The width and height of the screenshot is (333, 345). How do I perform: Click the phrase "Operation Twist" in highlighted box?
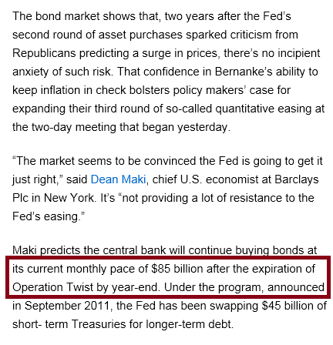(52, 287)
